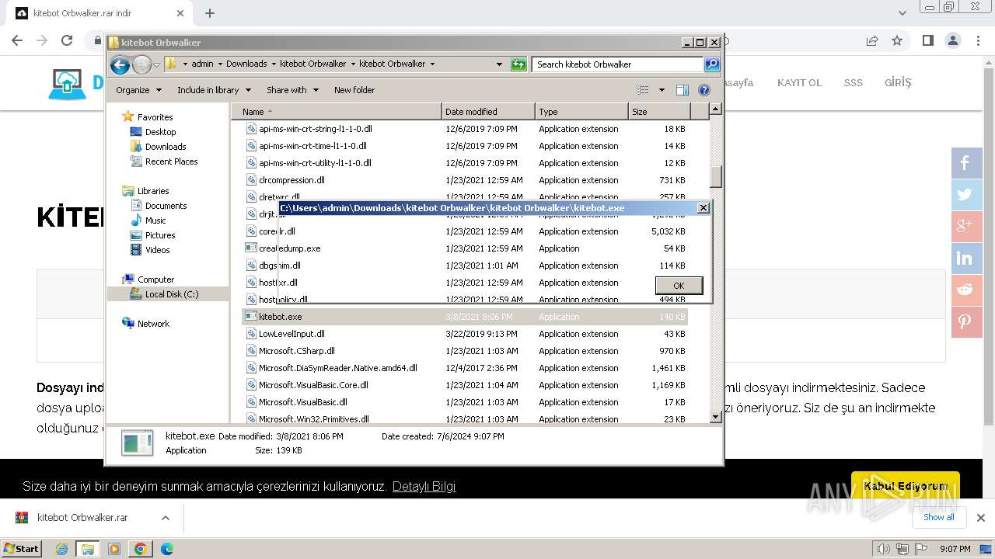Select Documents library

click(166, 206)
